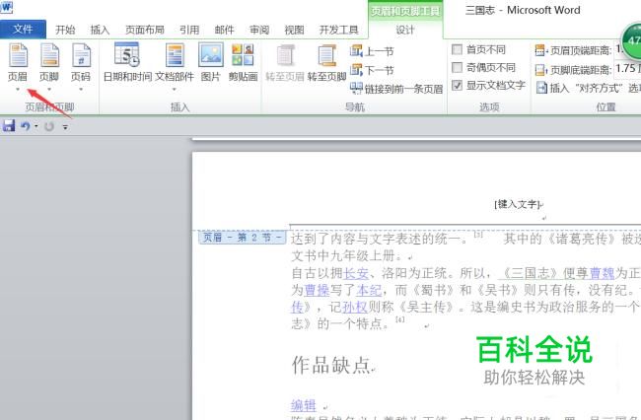Expand dropdown arrow under 页眉
The image size is (641, 420).
point(18,89)
